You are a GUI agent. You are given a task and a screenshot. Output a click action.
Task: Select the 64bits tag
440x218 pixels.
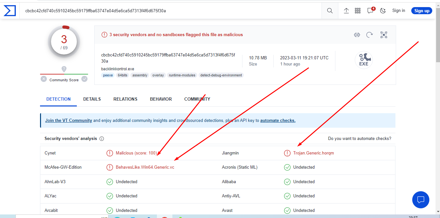(123, 75)
